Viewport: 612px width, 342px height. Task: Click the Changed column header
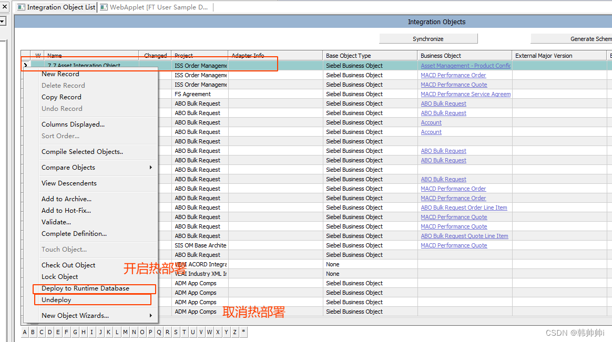[155, 55]
